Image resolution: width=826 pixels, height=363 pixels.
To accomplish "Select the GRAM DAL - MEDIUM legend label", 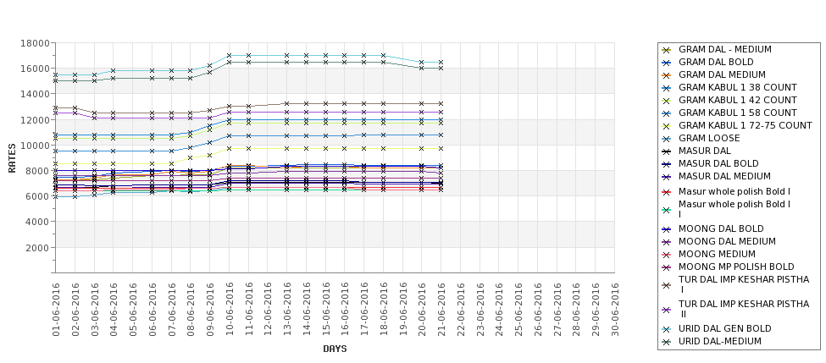I will pyautogui.click(x=725, y=49).
